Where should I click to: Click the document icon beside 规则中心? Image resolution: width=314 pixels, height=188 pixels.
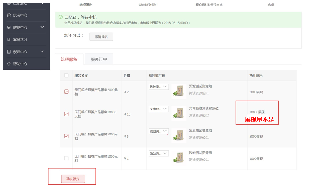coord(9,52)
